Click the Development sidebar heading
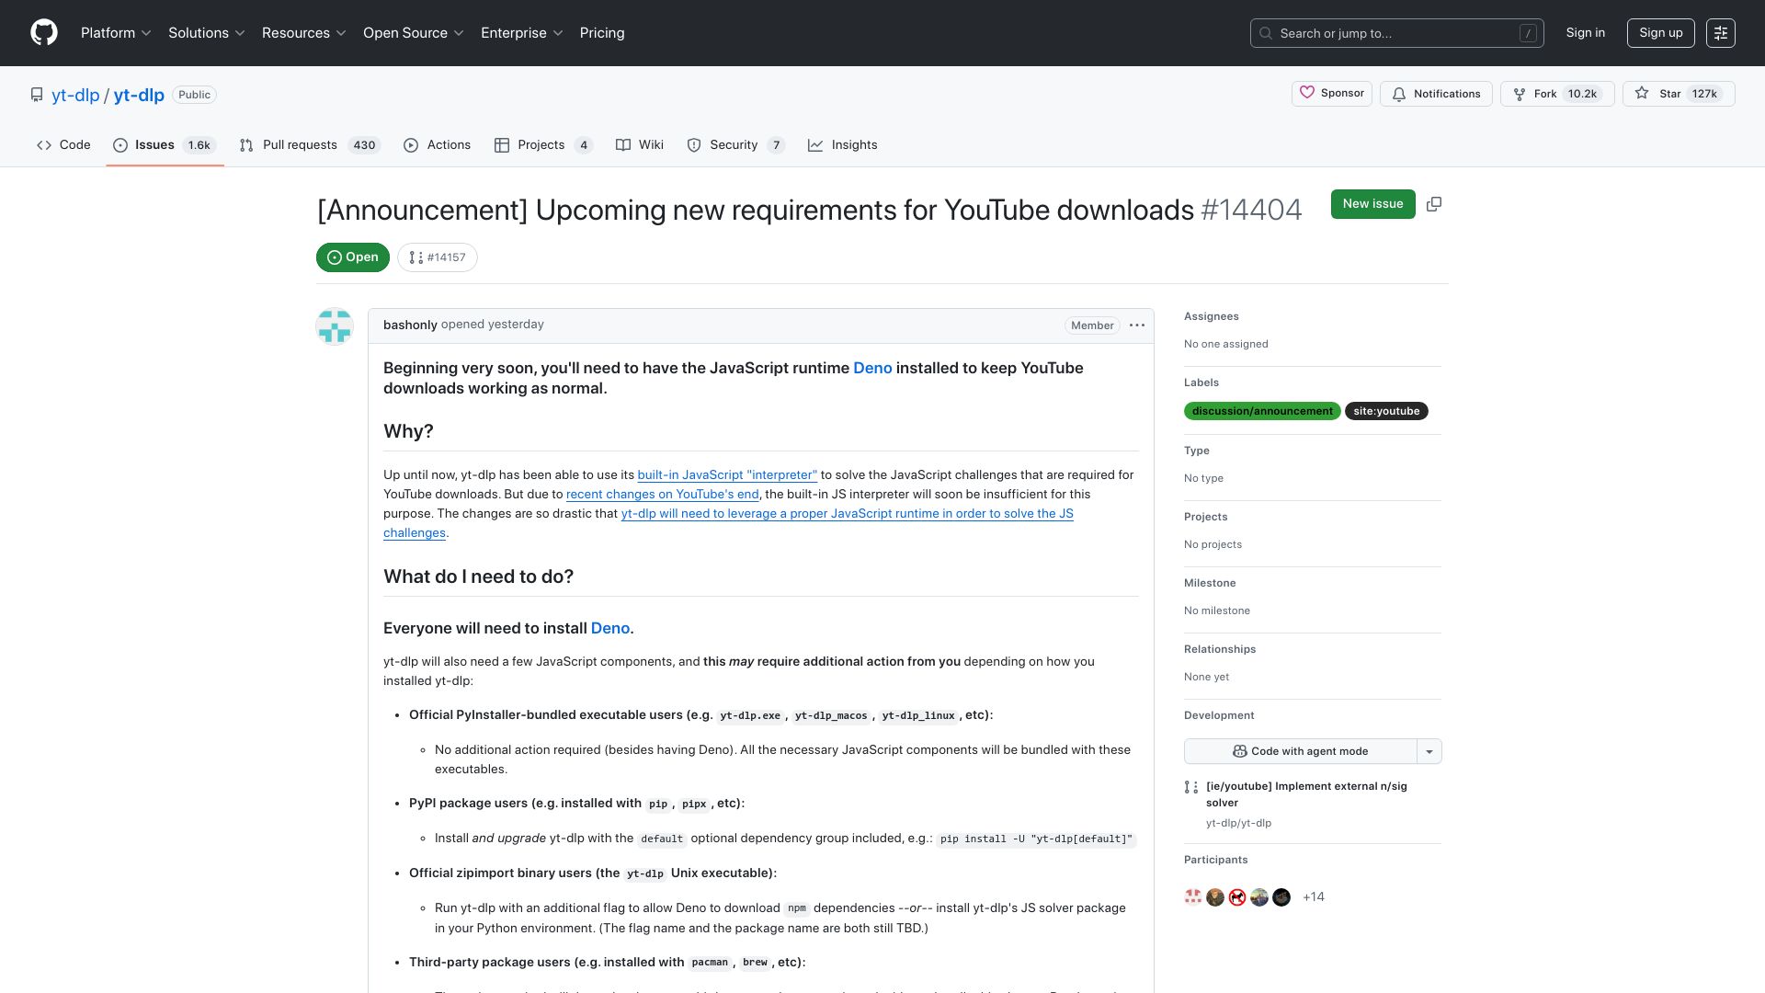The height and width of the screenshot is (993, 1765). point(1219,715)
